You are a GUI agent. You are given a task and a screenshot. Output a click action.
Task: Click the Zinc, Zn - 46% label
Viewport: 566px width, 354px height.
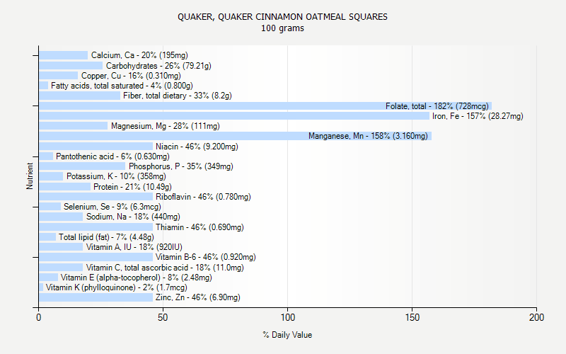point(198,297)
